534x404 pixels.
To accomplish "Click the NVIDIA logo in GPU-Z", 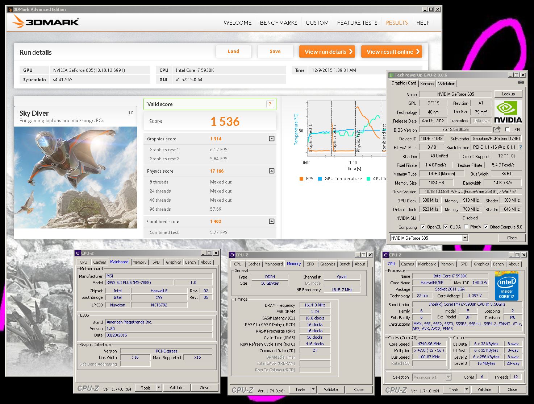I will [x=508, y=112].
